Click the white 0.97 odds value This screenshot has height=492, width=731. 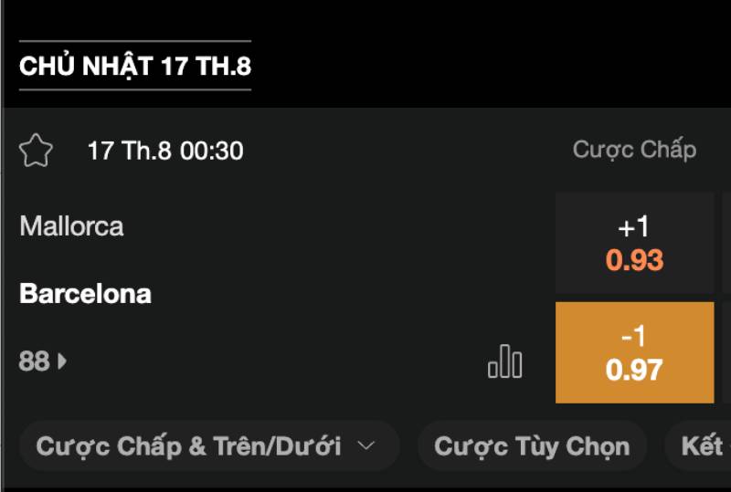click(634, 370)
